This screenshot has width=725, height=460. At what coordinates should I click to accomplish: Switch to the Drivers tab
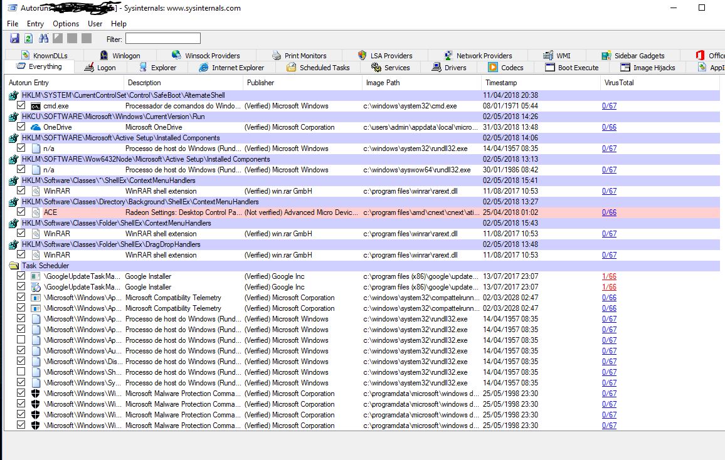[x=449, y=68]
